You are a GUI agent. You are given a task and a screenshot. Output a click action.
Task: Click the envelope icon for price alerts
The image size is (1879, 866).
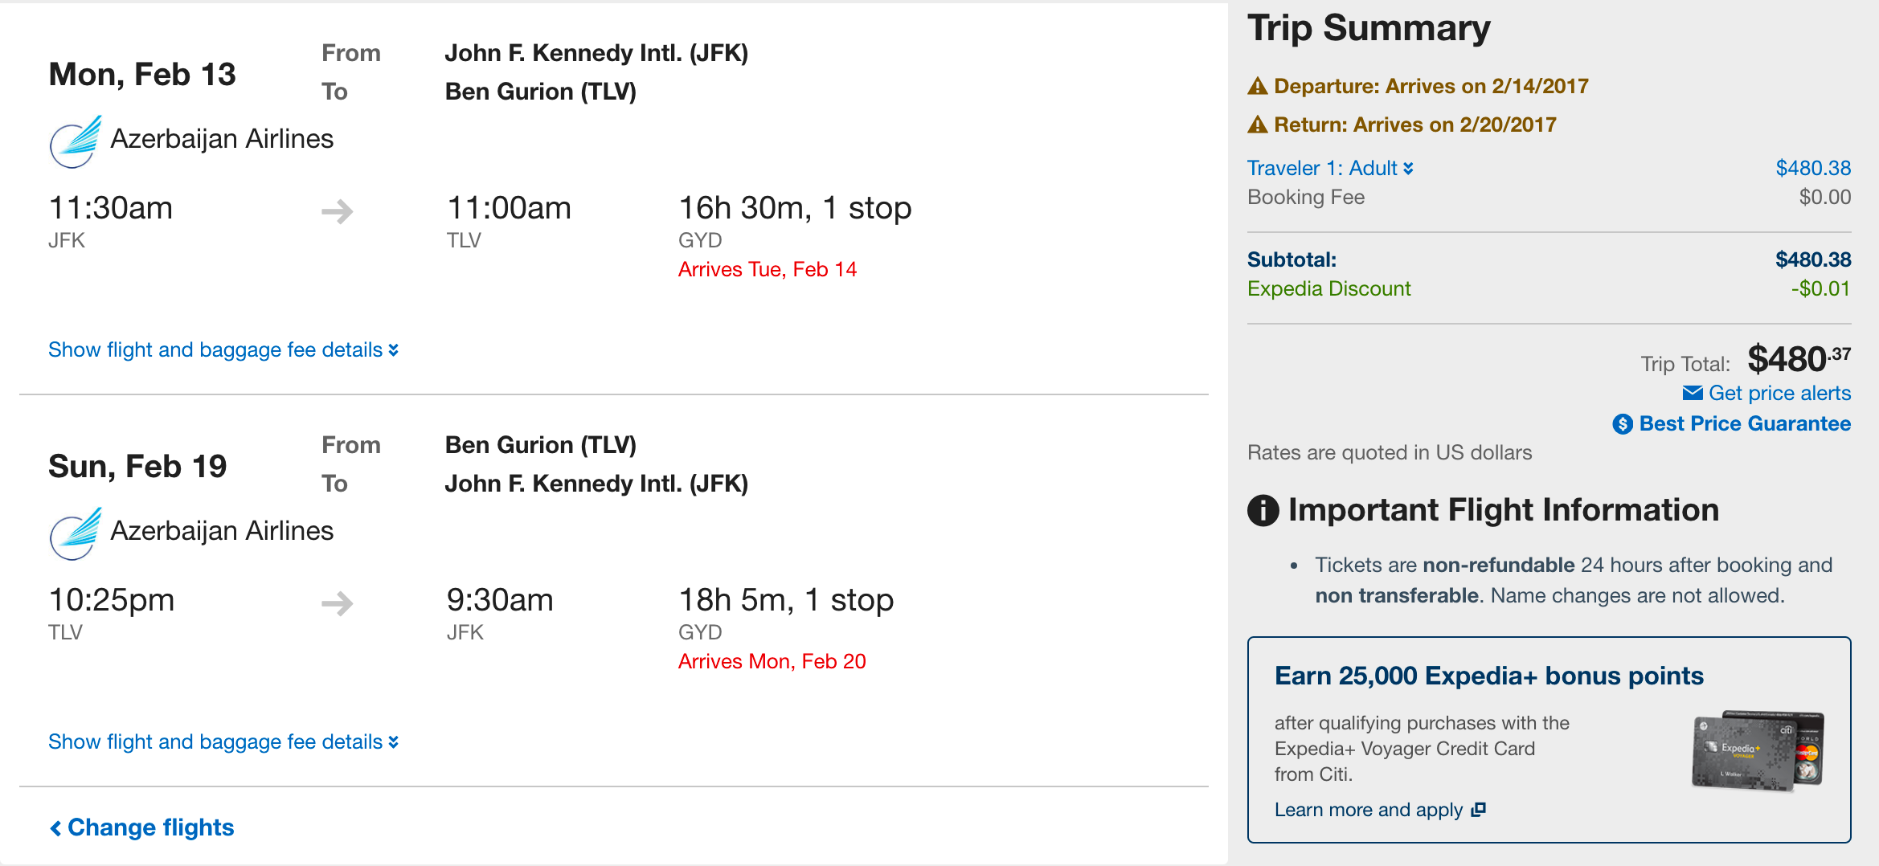[1693, 393]
